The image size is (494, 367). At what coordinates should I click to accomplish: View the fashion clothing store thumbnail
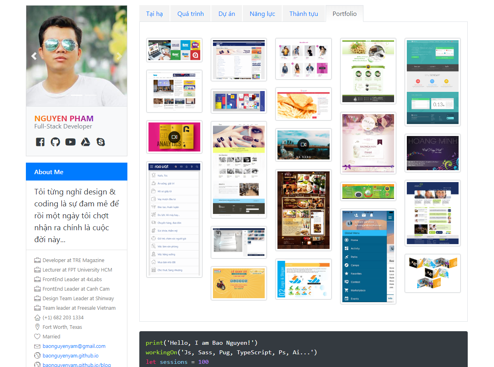pos(303,59)
